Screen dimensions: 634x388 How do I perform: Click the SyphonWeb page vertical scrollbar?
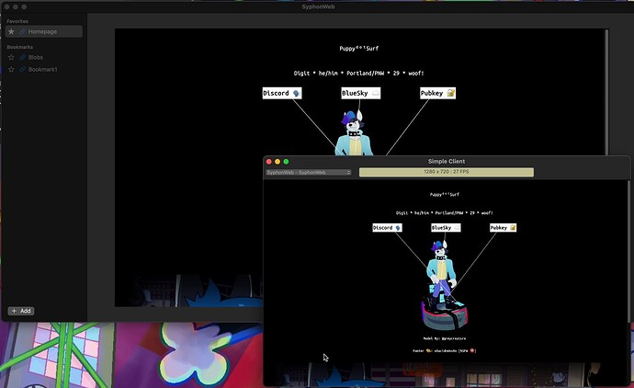tap(606, 92)
